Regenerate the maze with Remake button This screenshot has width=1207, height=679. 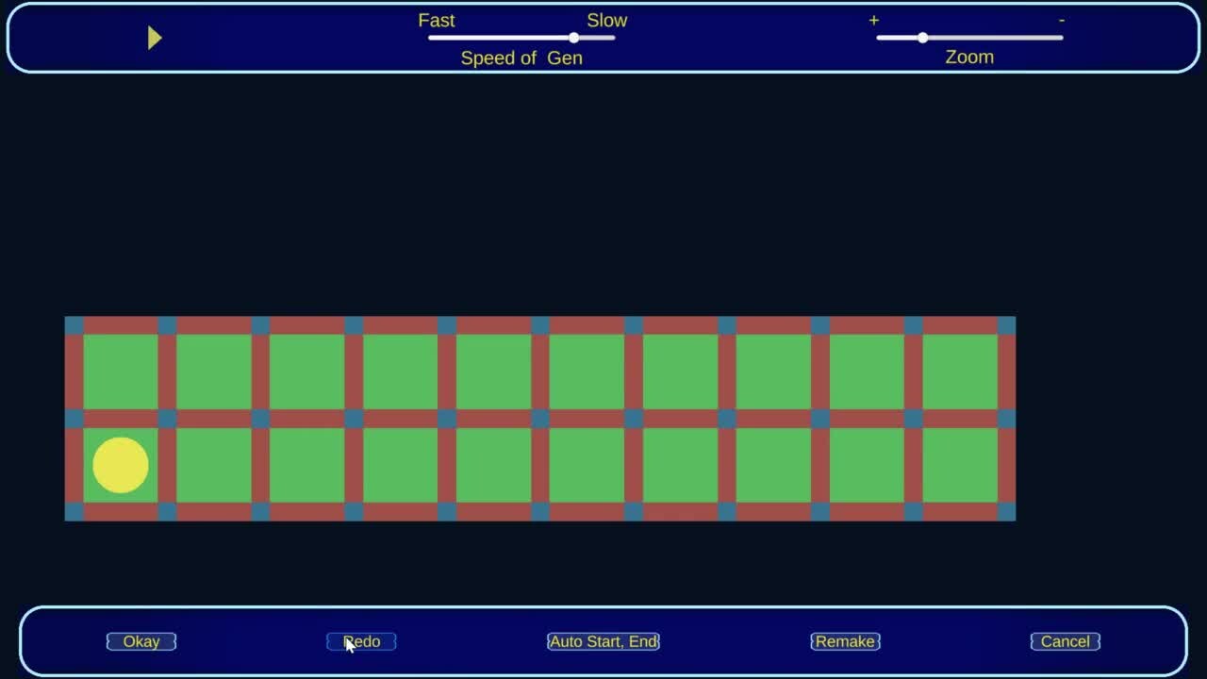[x=845, y=641]
